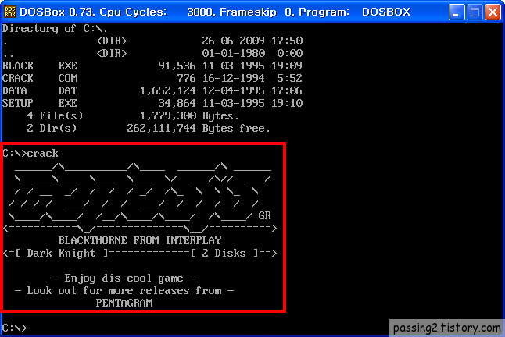Click the DOSBox icon in title bar

coord(10,12)
